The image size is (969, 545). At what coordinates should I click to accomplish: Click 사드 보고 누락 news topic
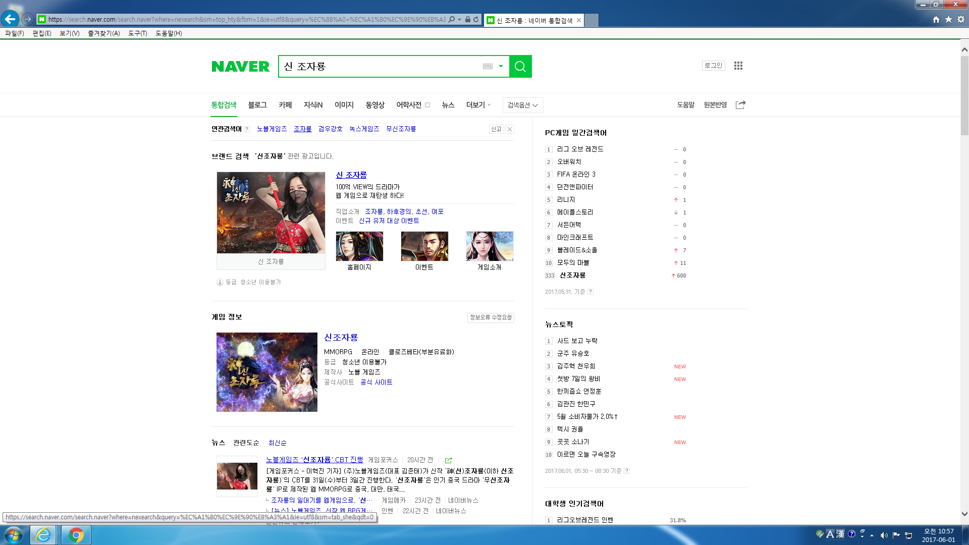click(577, 341)
